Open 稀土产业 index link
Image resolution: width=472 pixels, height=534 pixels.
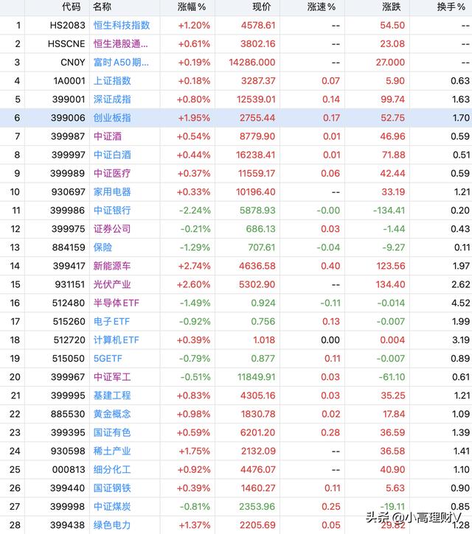pos(112,451)
